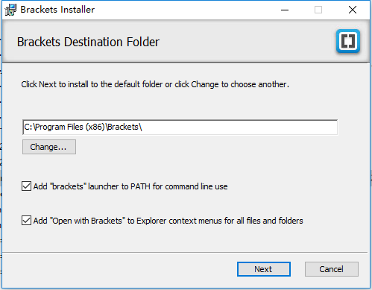
Task: Click the "Brackets Installer" title bar text
Action: [57, 10]
